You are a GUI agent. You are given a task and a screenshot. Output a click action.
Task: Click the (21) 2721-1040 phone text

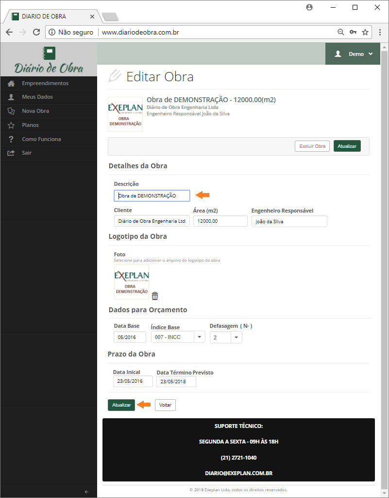coord(239,458)
